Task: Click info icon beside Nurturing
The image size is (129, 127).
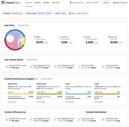Action: pos(69,37)
